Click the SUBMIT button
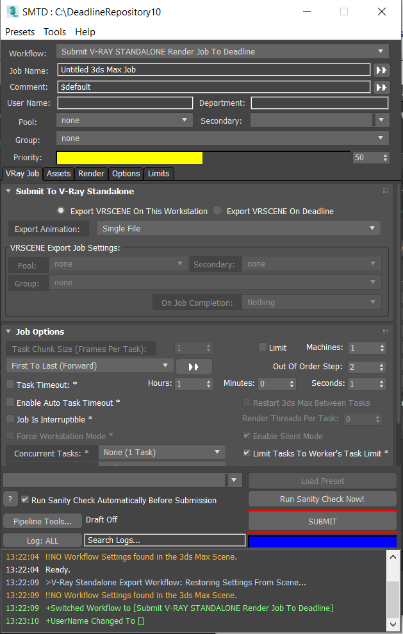The height and width of the screenshot is (634, 403). click(322, 522)
